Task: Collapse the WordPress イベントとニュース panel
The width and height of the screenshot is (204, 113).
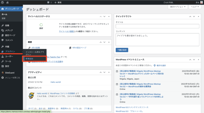Action: click(198, 60)
